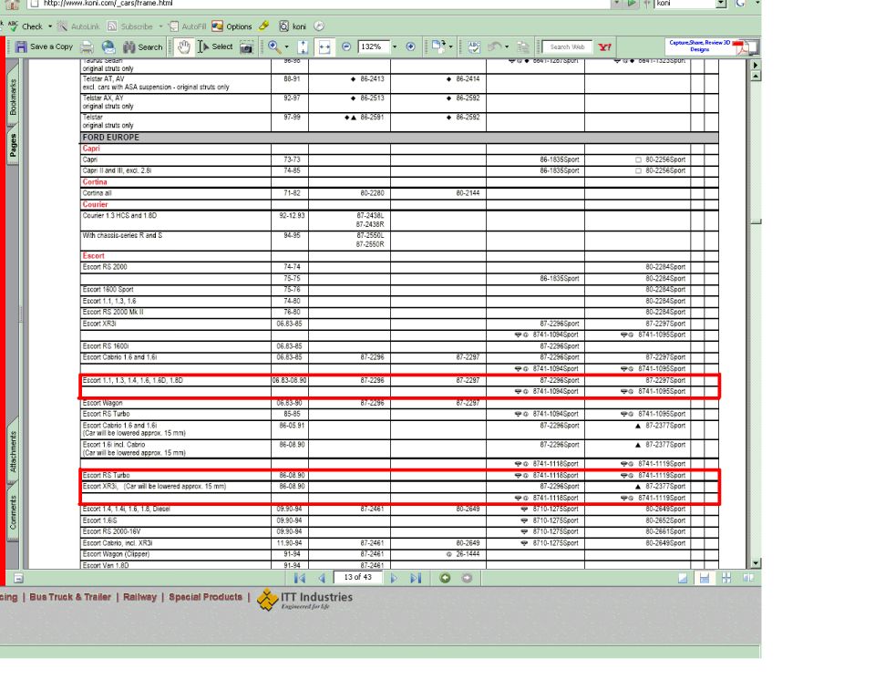
Task: Go to the previous page
Action: coord(322,578)
